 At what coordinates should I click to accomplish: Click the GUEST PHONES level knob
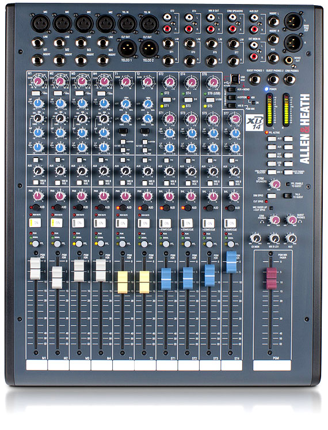point(292,220)
